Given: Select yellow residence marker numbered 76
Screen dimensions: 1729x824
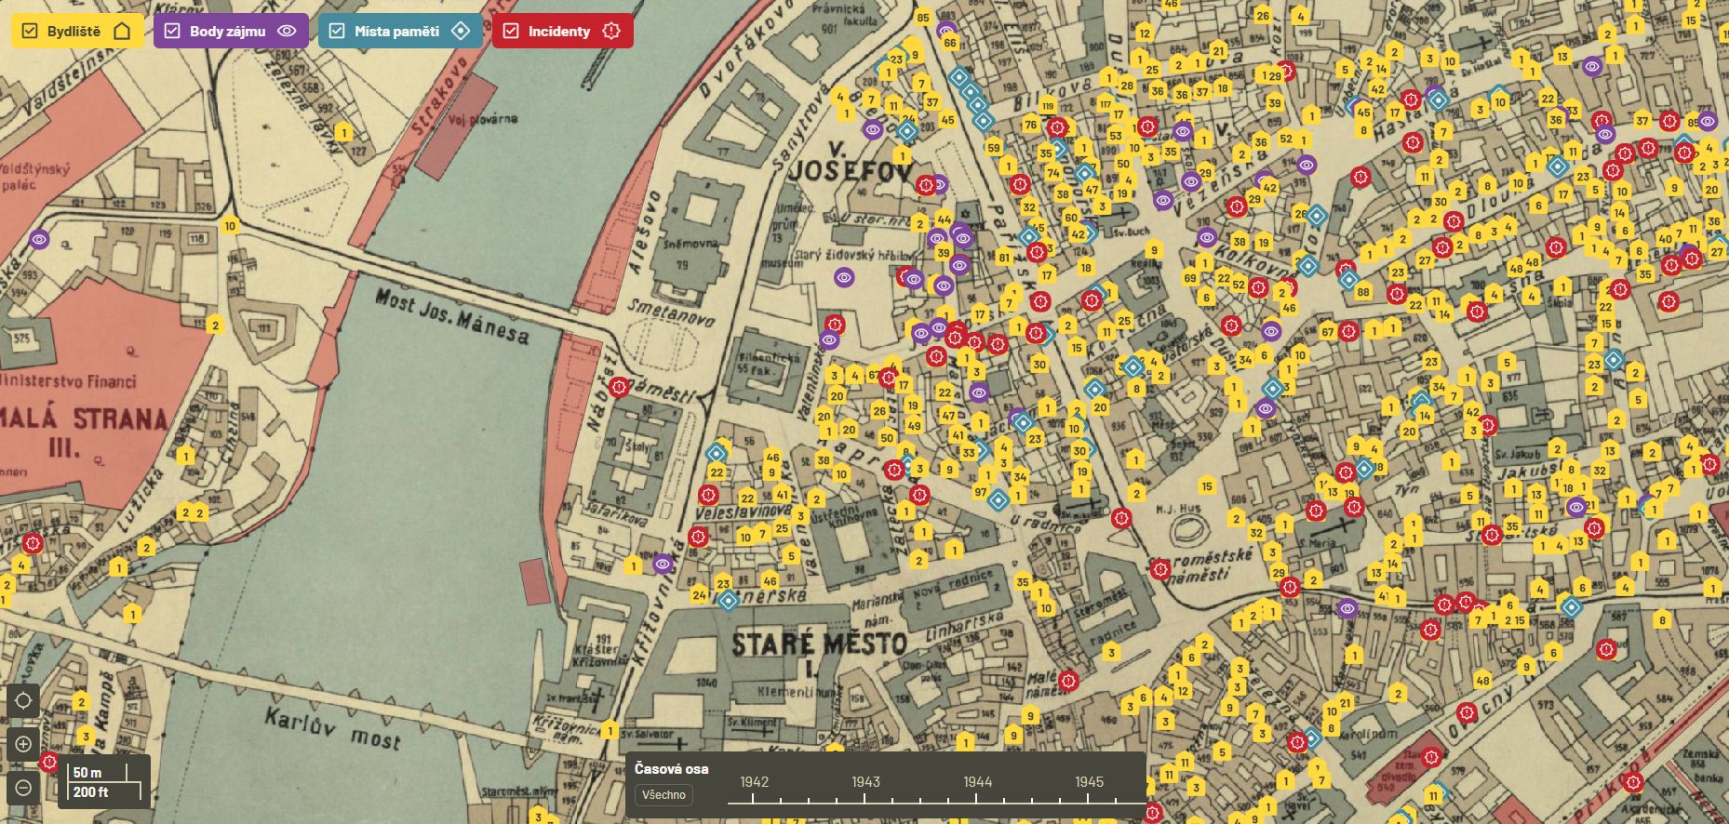Looking at the screenshot, I should tap(1030, 125).
